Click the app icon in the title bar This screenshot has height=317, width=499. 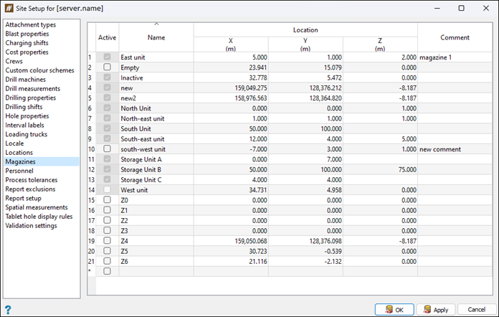[x=10, y=9]
